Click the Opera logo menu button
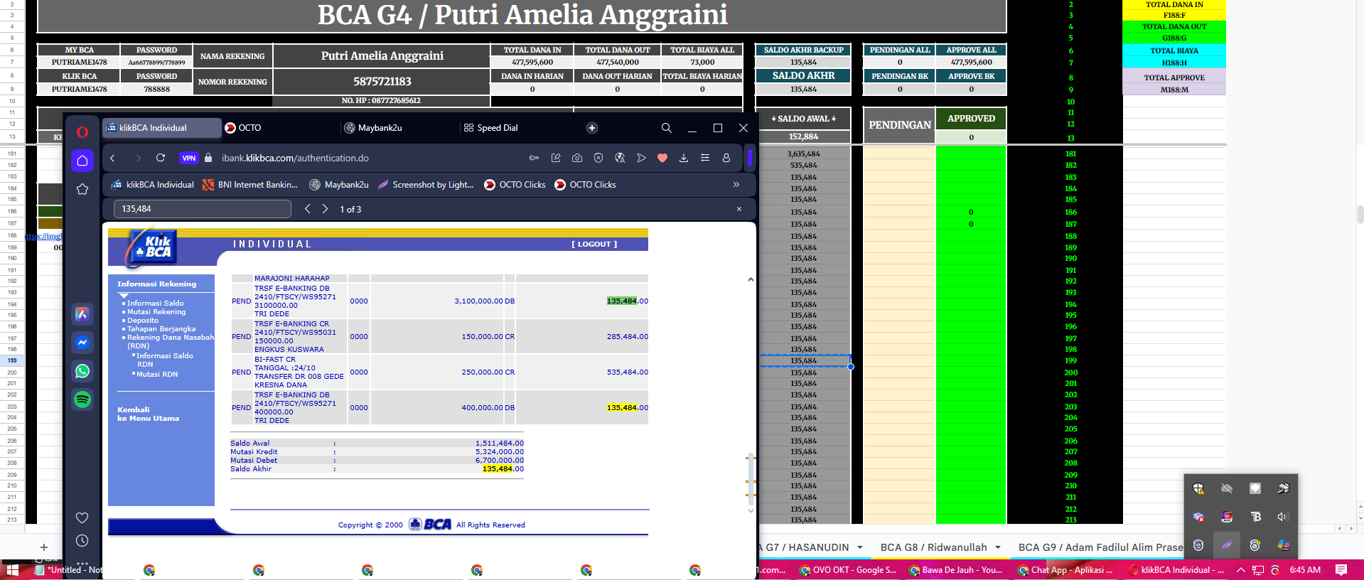This screenshot has height=580, width=1364. (82, 131)
